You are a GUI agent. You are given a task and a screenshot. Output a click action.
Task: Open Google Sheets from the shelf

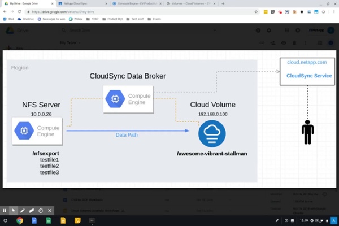49,220
